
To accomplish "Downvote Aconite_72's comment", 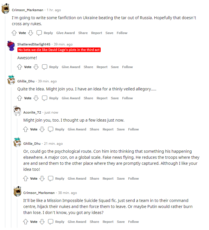I will pos(42,129).
